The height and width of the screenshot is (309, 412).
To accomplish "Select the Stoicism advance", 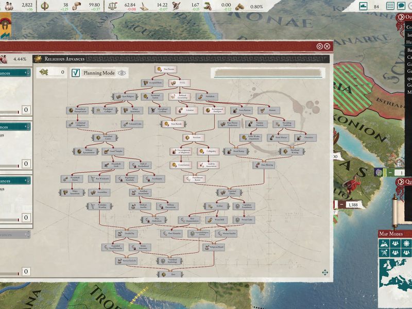I will coord(194,138).
